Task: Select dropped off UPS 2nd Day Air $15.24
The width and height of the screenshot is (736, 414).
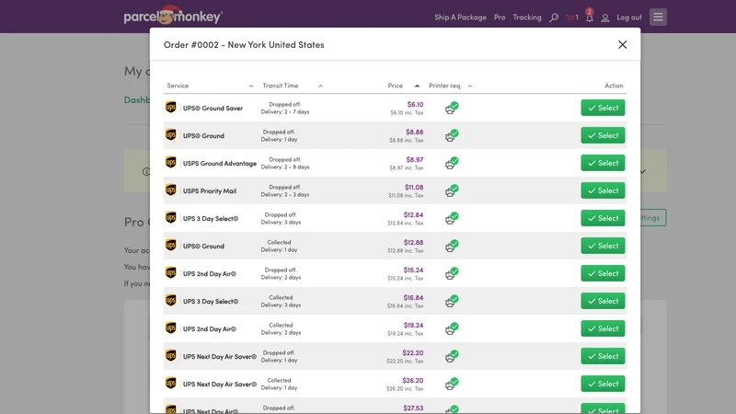Action: click(603, 273)
